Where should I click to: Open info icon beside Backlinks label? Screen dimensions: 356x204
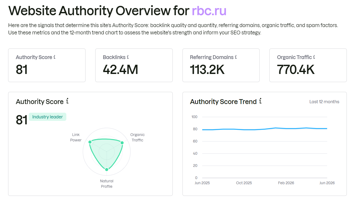tap(128, 57)
